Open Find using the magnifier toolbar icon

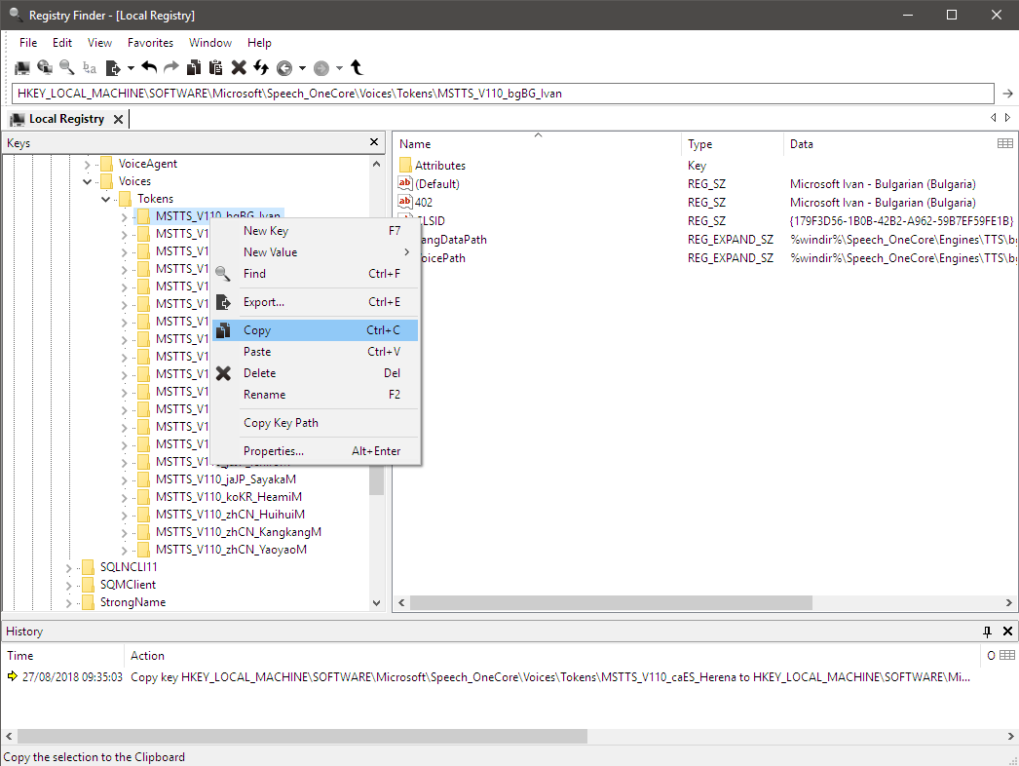pos(66,67)
